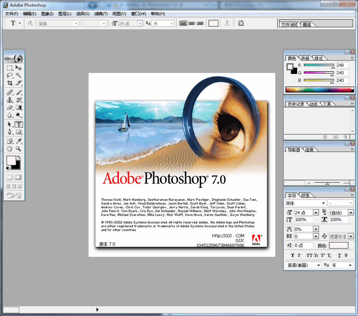The height and width of the screenshot is (316, 358).
Task: Select the Rectangular Marquee tool
Action: [9, 68]
